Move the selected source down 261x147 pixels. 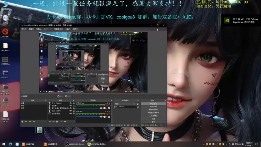coord(65,122)
